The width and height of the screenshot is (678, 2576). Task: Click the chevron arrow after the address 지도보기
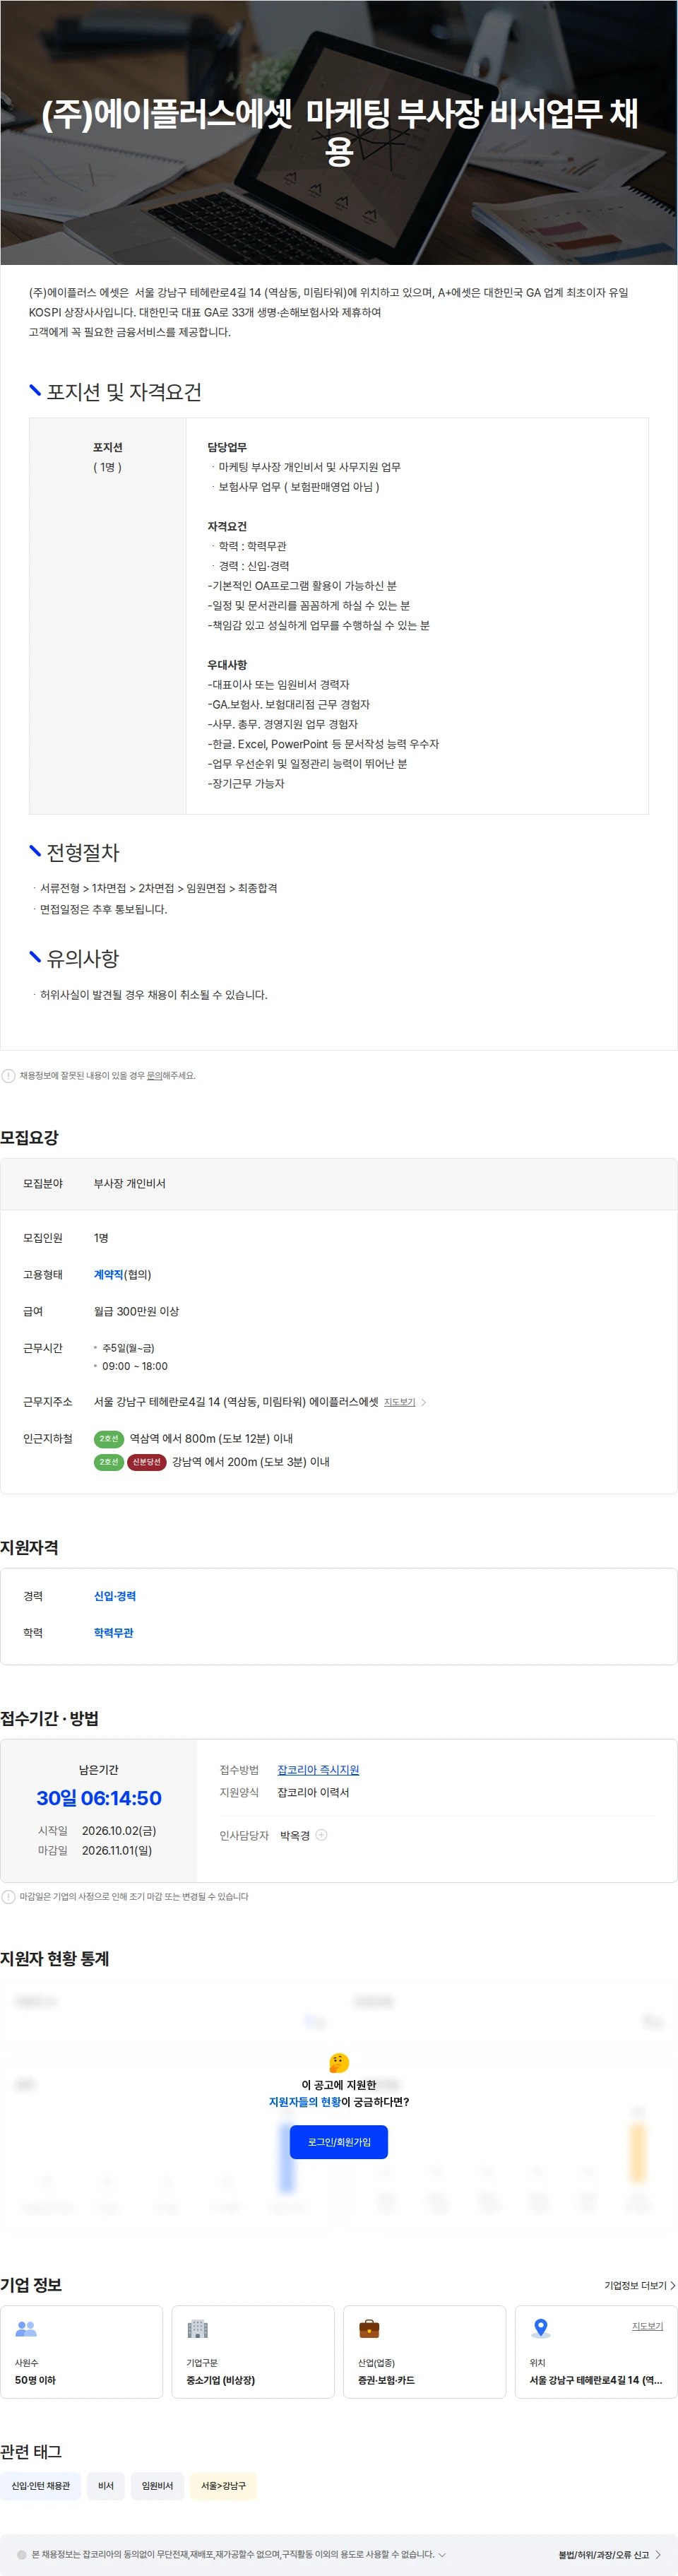pos(424,1403)
